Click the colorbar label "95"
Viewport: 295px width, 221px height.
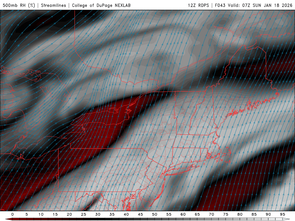(x=282, y=214)
